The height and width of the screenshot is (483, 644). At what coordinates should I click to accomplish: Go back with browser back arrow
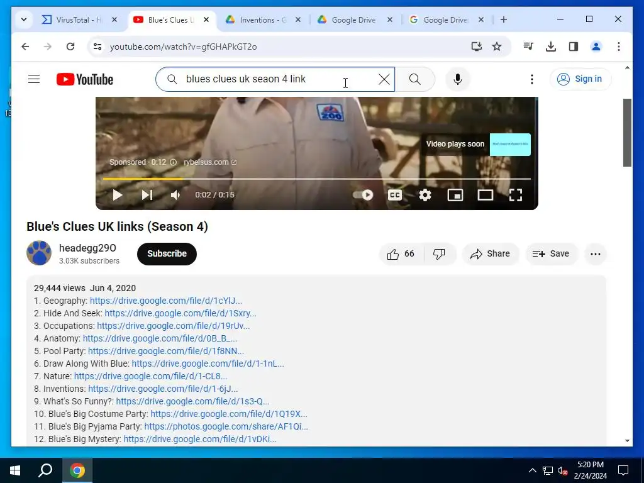pos(25,47)
